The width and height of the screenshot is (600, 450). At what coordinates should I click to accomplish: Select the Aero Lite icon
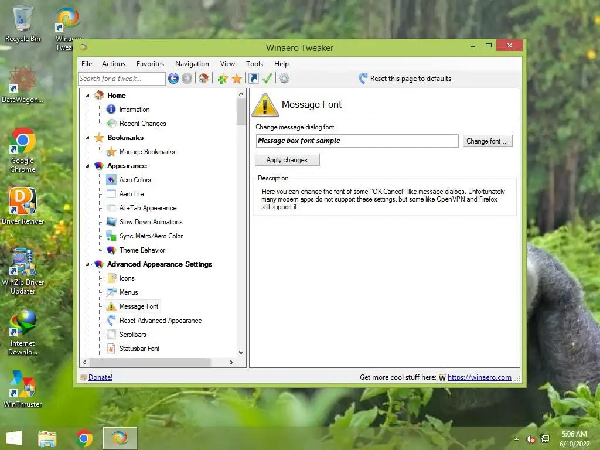click(111, 193)
